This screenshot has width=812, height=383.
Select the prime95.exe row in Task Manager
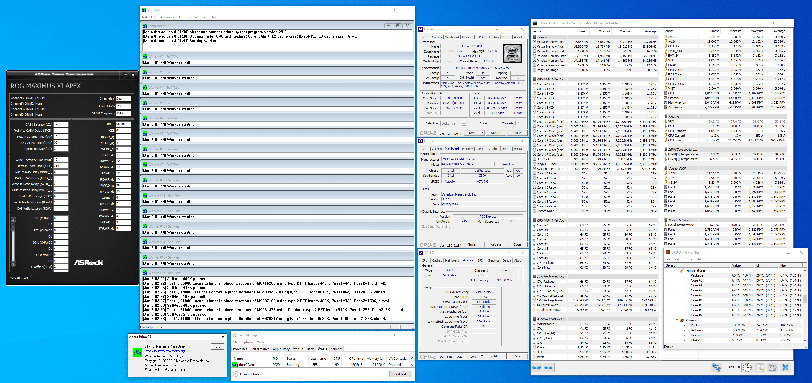pyautogui.click(x=321, y=365)
